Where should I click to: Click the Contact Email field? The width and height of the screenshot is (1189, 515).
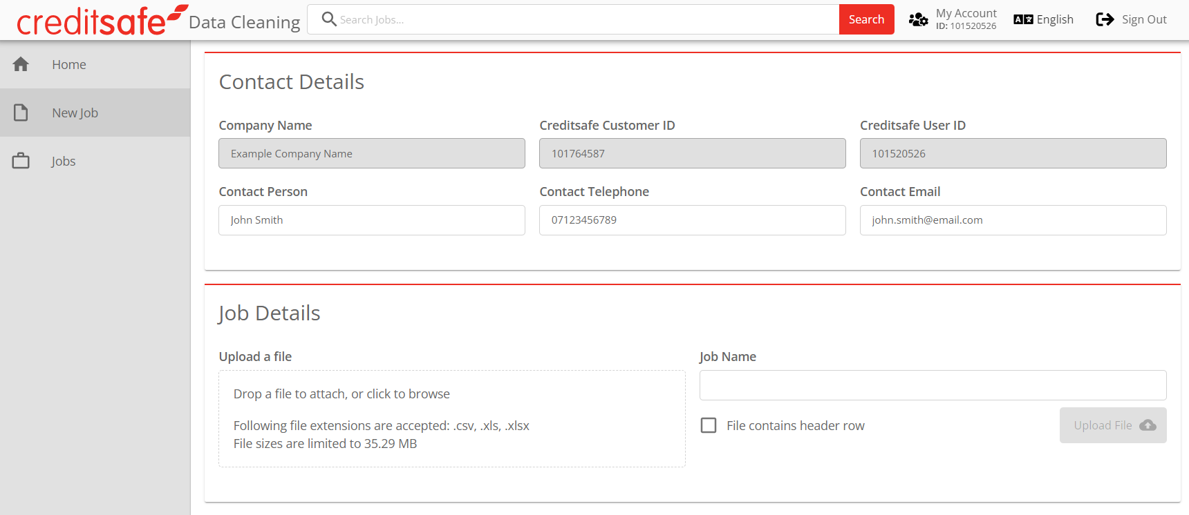pyautogui.click(x=1013, y=220)
